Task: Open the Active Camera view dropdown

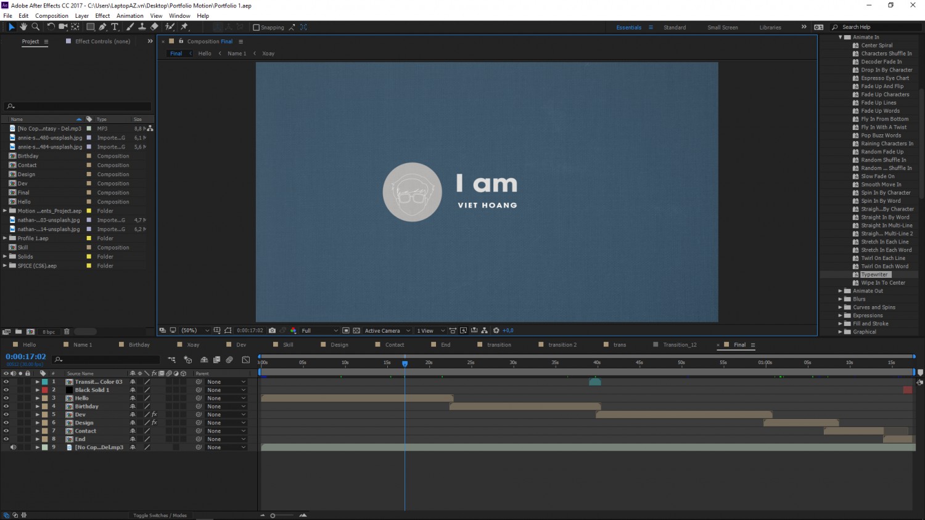Action: point(387,331)
